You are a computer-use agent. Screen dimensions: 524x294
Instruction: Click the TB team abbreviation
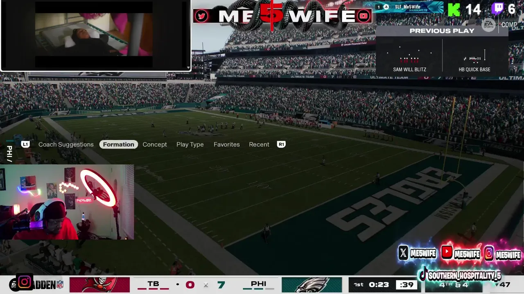coord(153,284)
